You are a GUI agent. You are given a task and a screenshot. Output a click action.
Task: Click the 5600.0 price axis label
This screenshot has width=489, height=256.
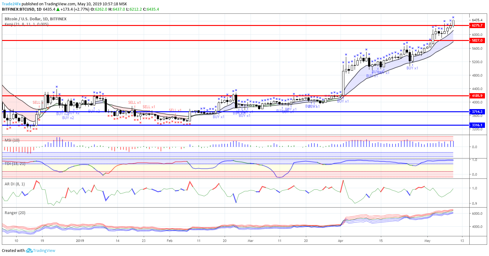(477, 48)
